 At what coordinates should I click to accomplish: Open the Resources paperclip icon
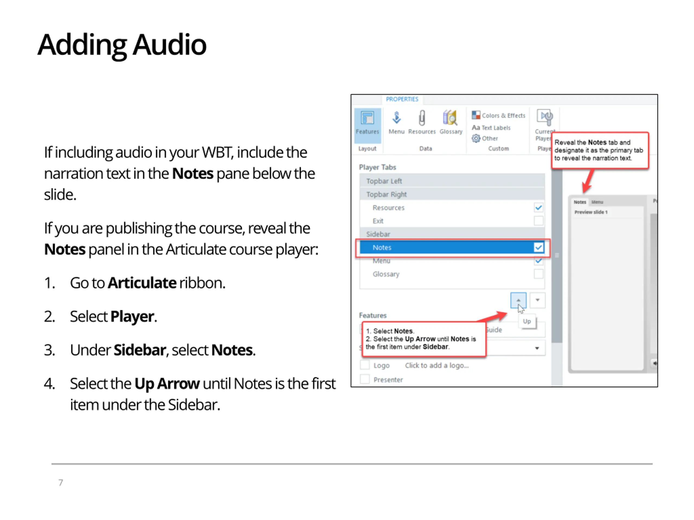click(422, 123)
